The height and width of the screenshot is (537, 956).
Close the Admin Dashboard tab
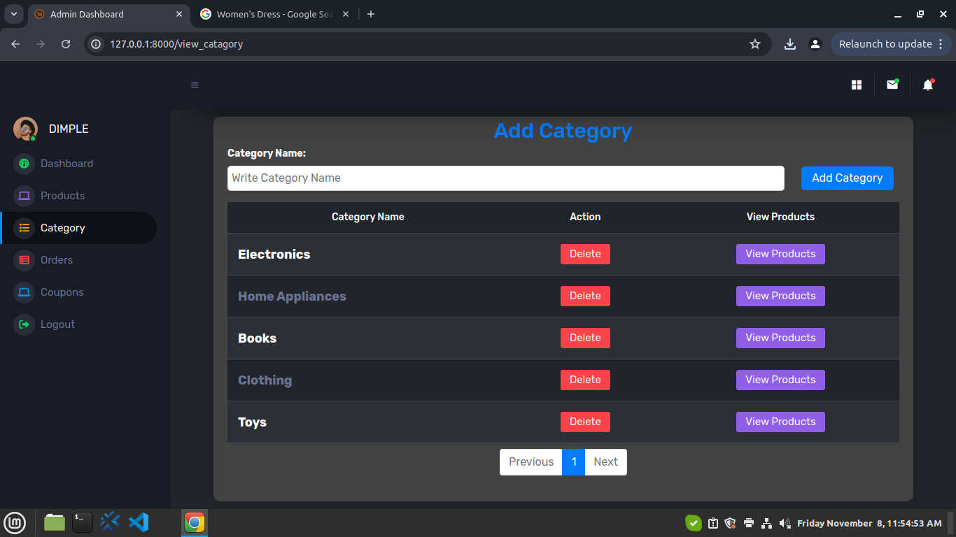click(179, 14)
